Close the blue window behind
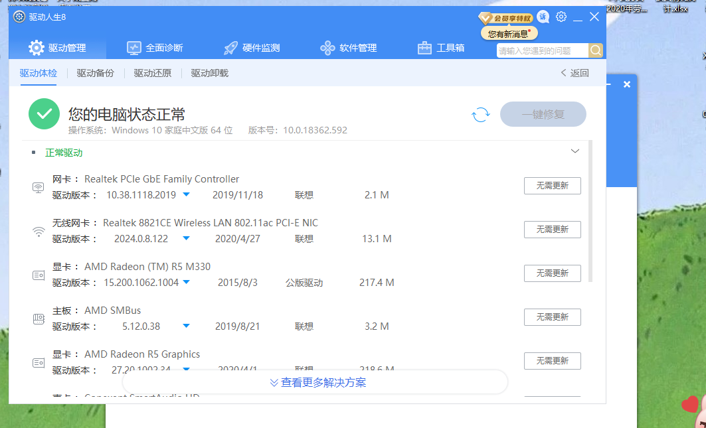Screen dimensions: 706x428 click(x=627, y=84)
